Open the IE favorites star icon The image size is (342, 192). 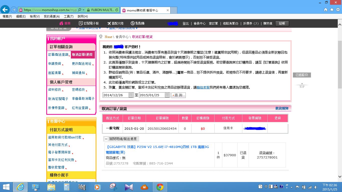pos(332,10)
